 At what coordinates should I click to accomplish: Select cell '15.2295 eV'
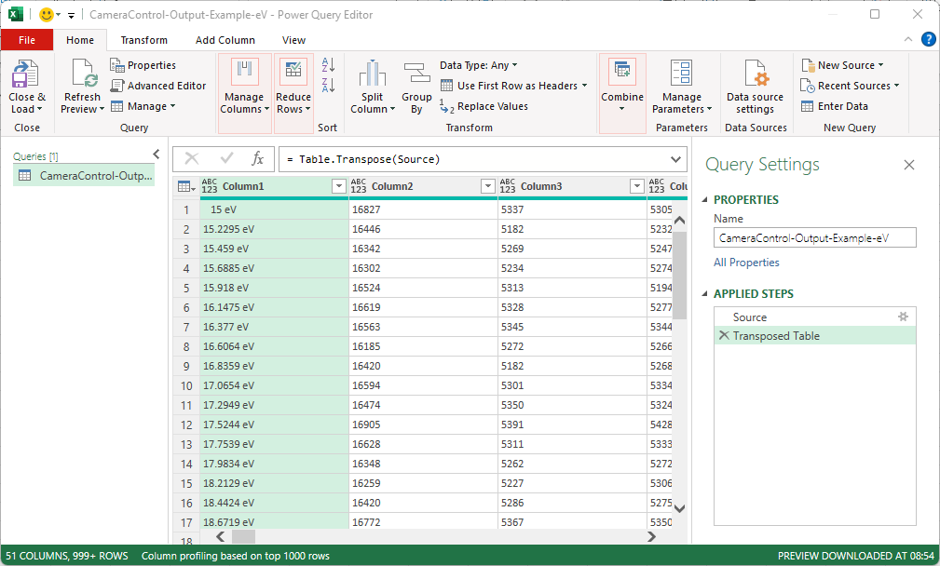[274, 229]
